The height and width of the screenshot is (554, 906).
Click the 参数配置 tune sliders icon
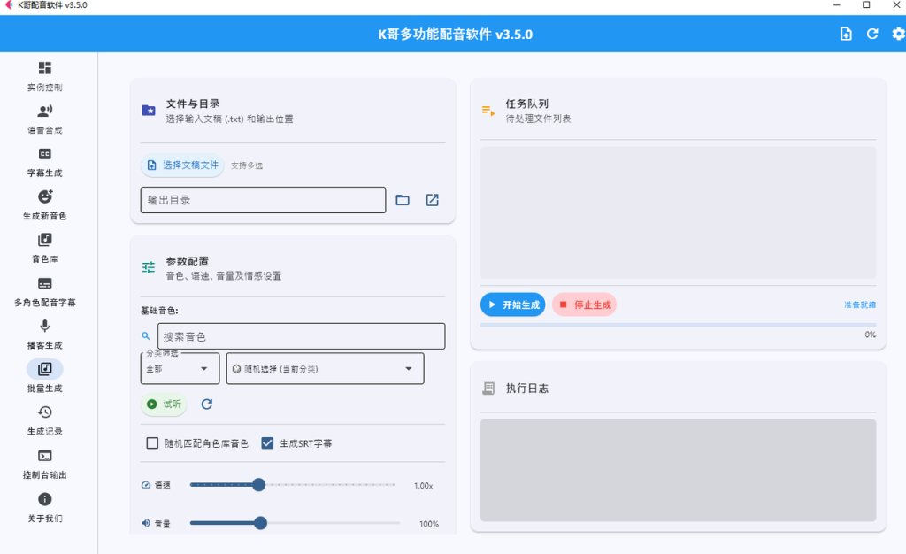click(x=149, y=267)
